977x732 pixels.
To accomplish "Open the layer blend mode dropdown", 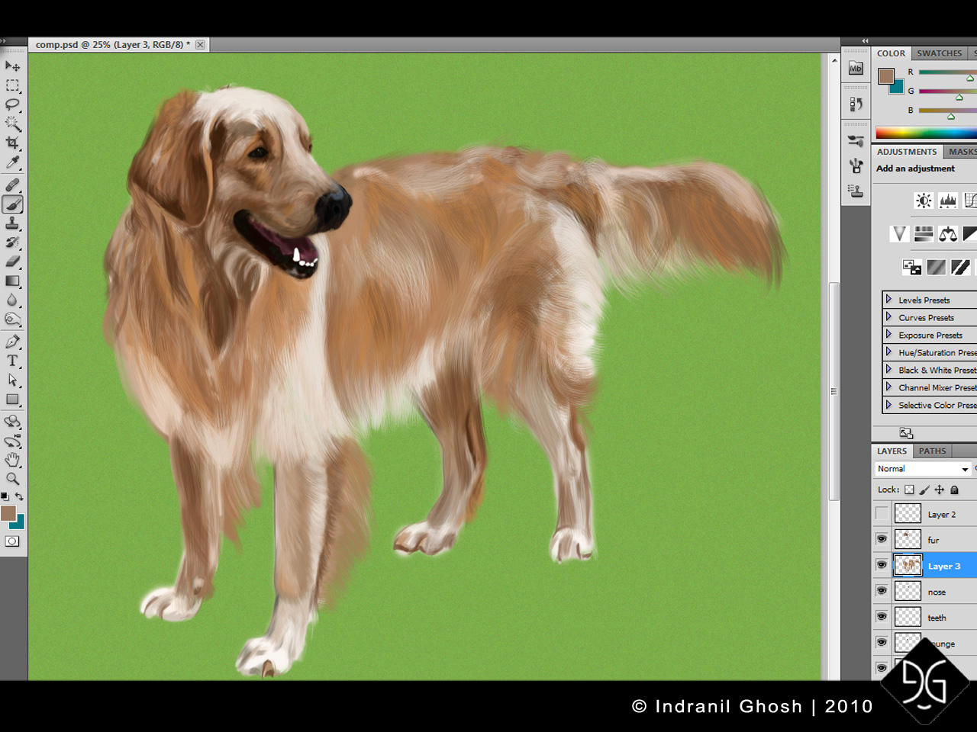I will pyautogui.click(x=923, y=469).
